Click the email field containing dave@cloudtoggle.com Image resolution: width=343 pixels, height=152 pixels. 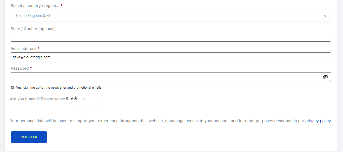pyautogui.click(x=171, y=57)
